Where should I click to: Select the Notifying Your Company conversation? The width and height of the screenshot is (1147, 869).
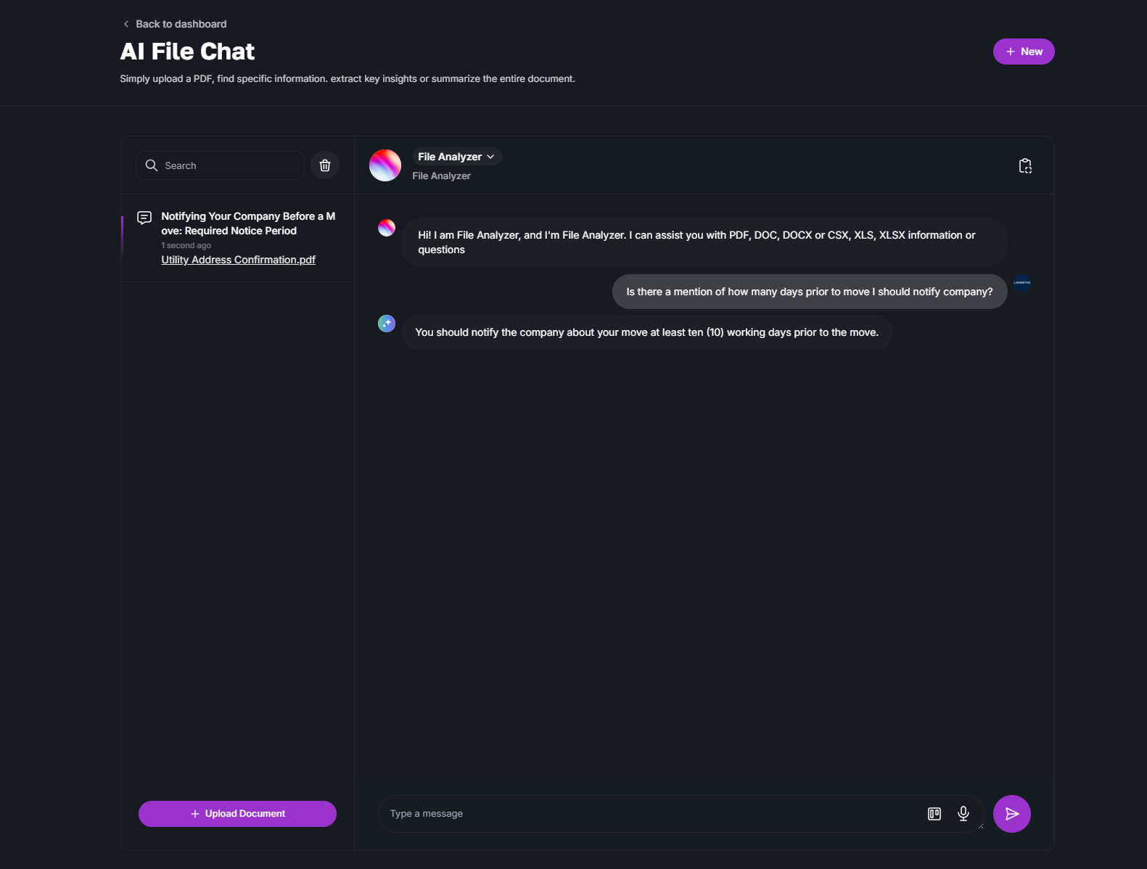(x=247, y=223)
